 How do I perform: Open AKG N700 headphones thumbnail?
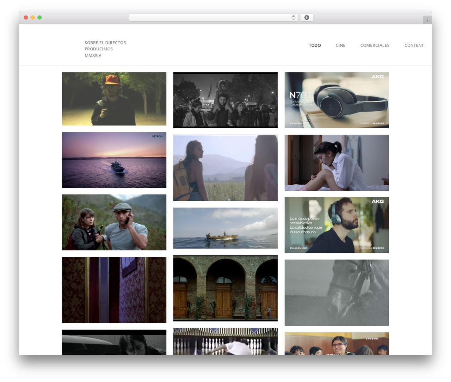337,100
